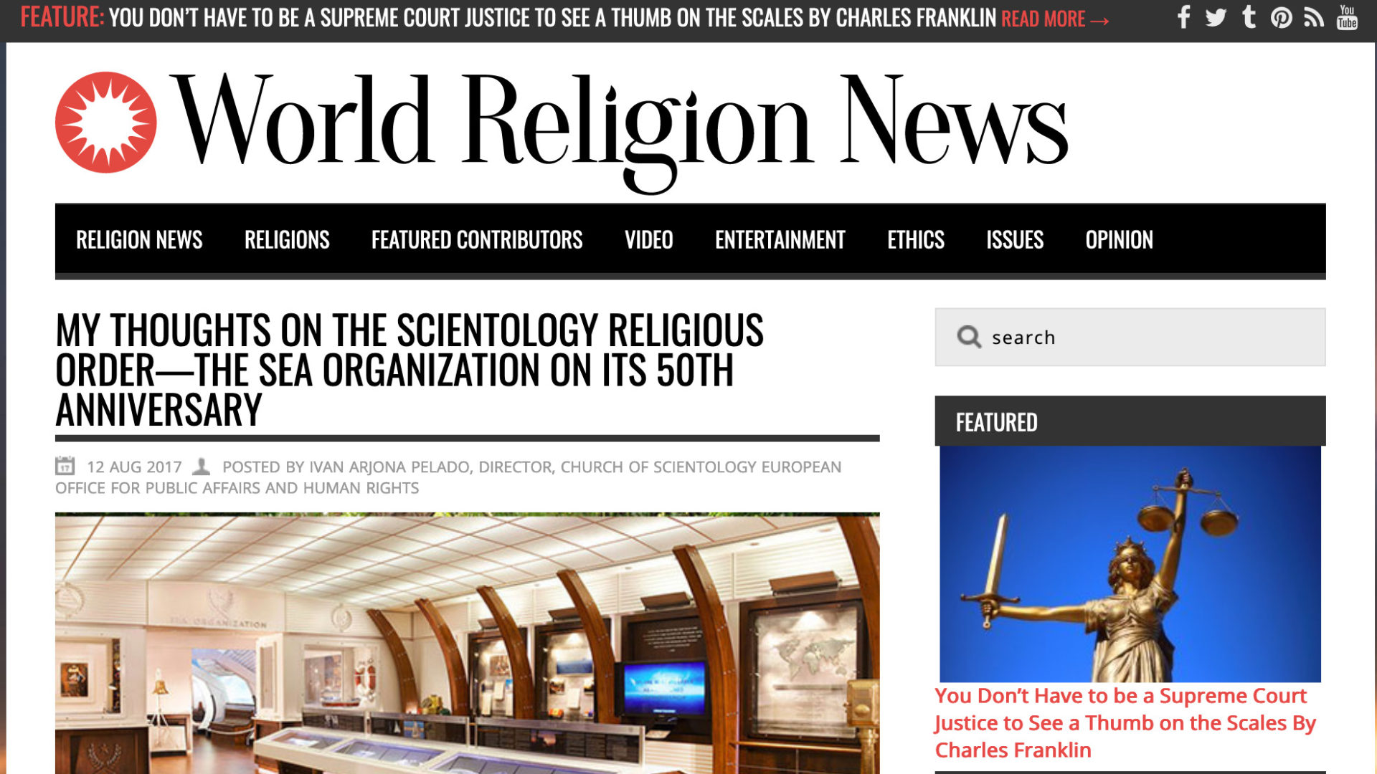Select the Featured Contributors tab

[x=476, y=240]
